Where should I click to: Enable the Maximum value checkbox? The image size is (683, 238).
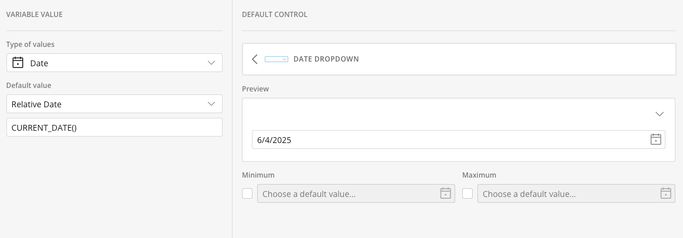pyautogui.click(x=467, y=193)
